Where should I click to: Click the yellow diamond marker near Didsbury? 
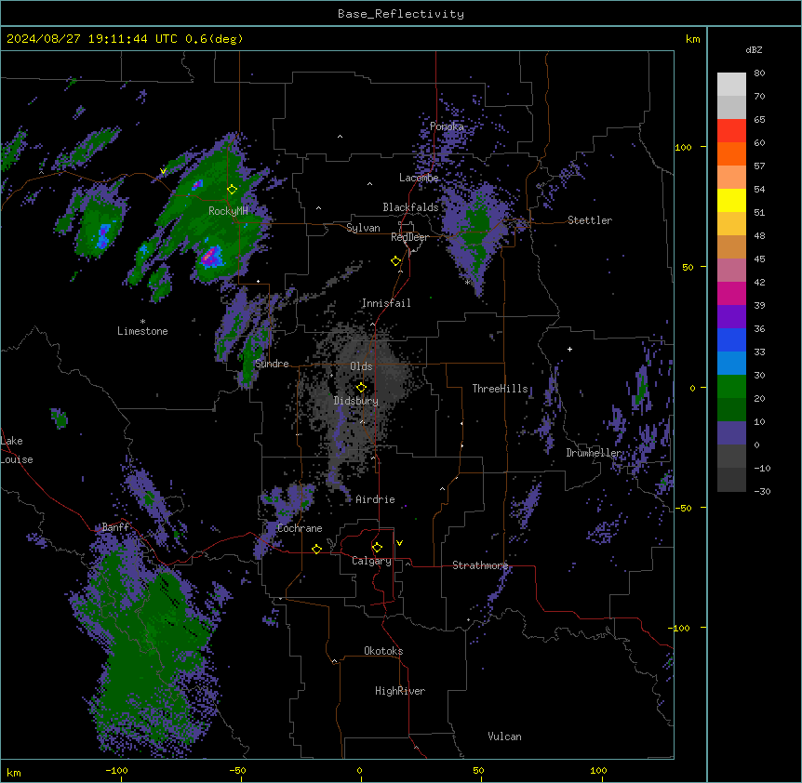pos(361,388)
